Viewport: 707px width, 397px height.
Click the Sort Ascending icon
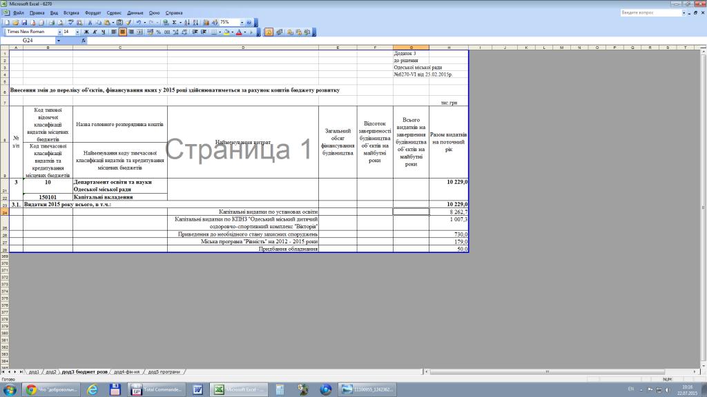pos(187,22)
